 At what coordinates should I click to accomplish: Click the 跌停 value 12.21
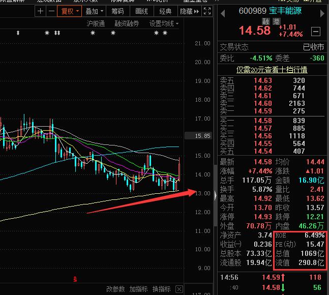(x=315, y=217)
